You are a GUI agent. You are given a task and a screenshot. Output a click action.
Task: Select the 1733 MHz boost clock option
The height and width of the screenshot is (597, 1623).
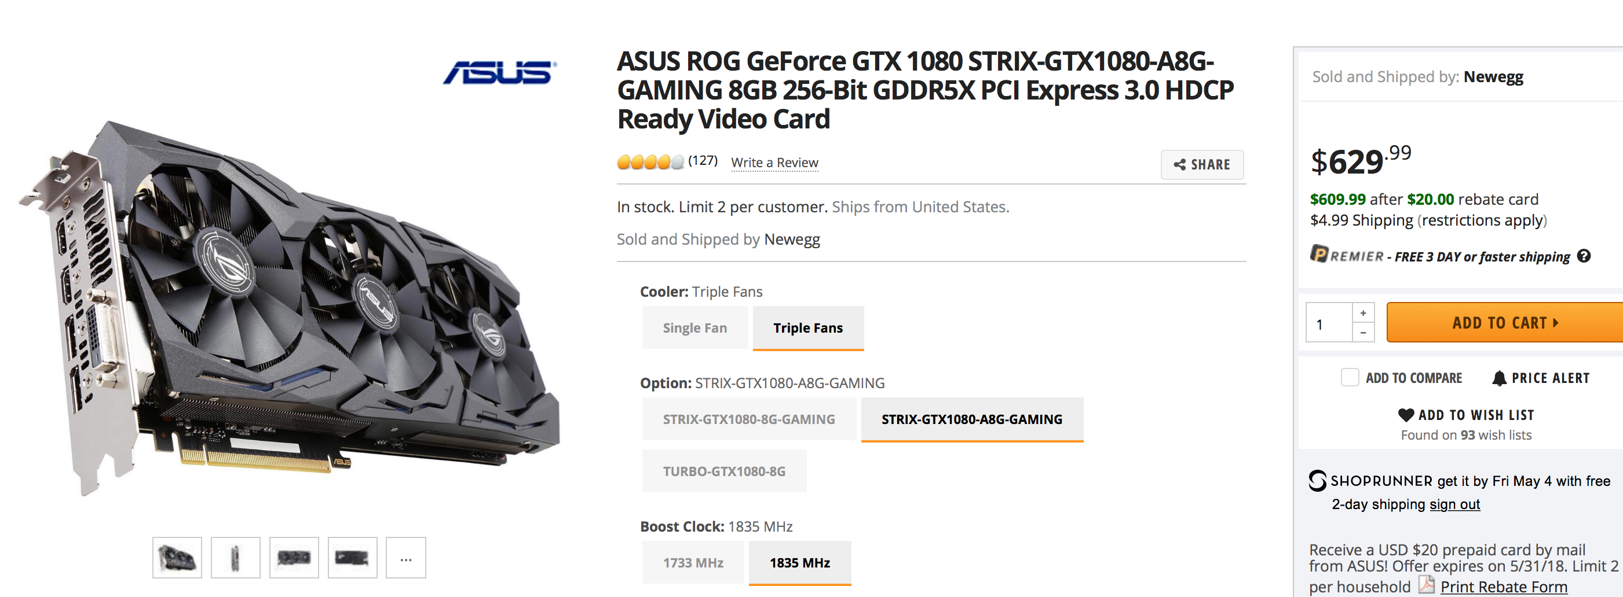pos(693,562)
